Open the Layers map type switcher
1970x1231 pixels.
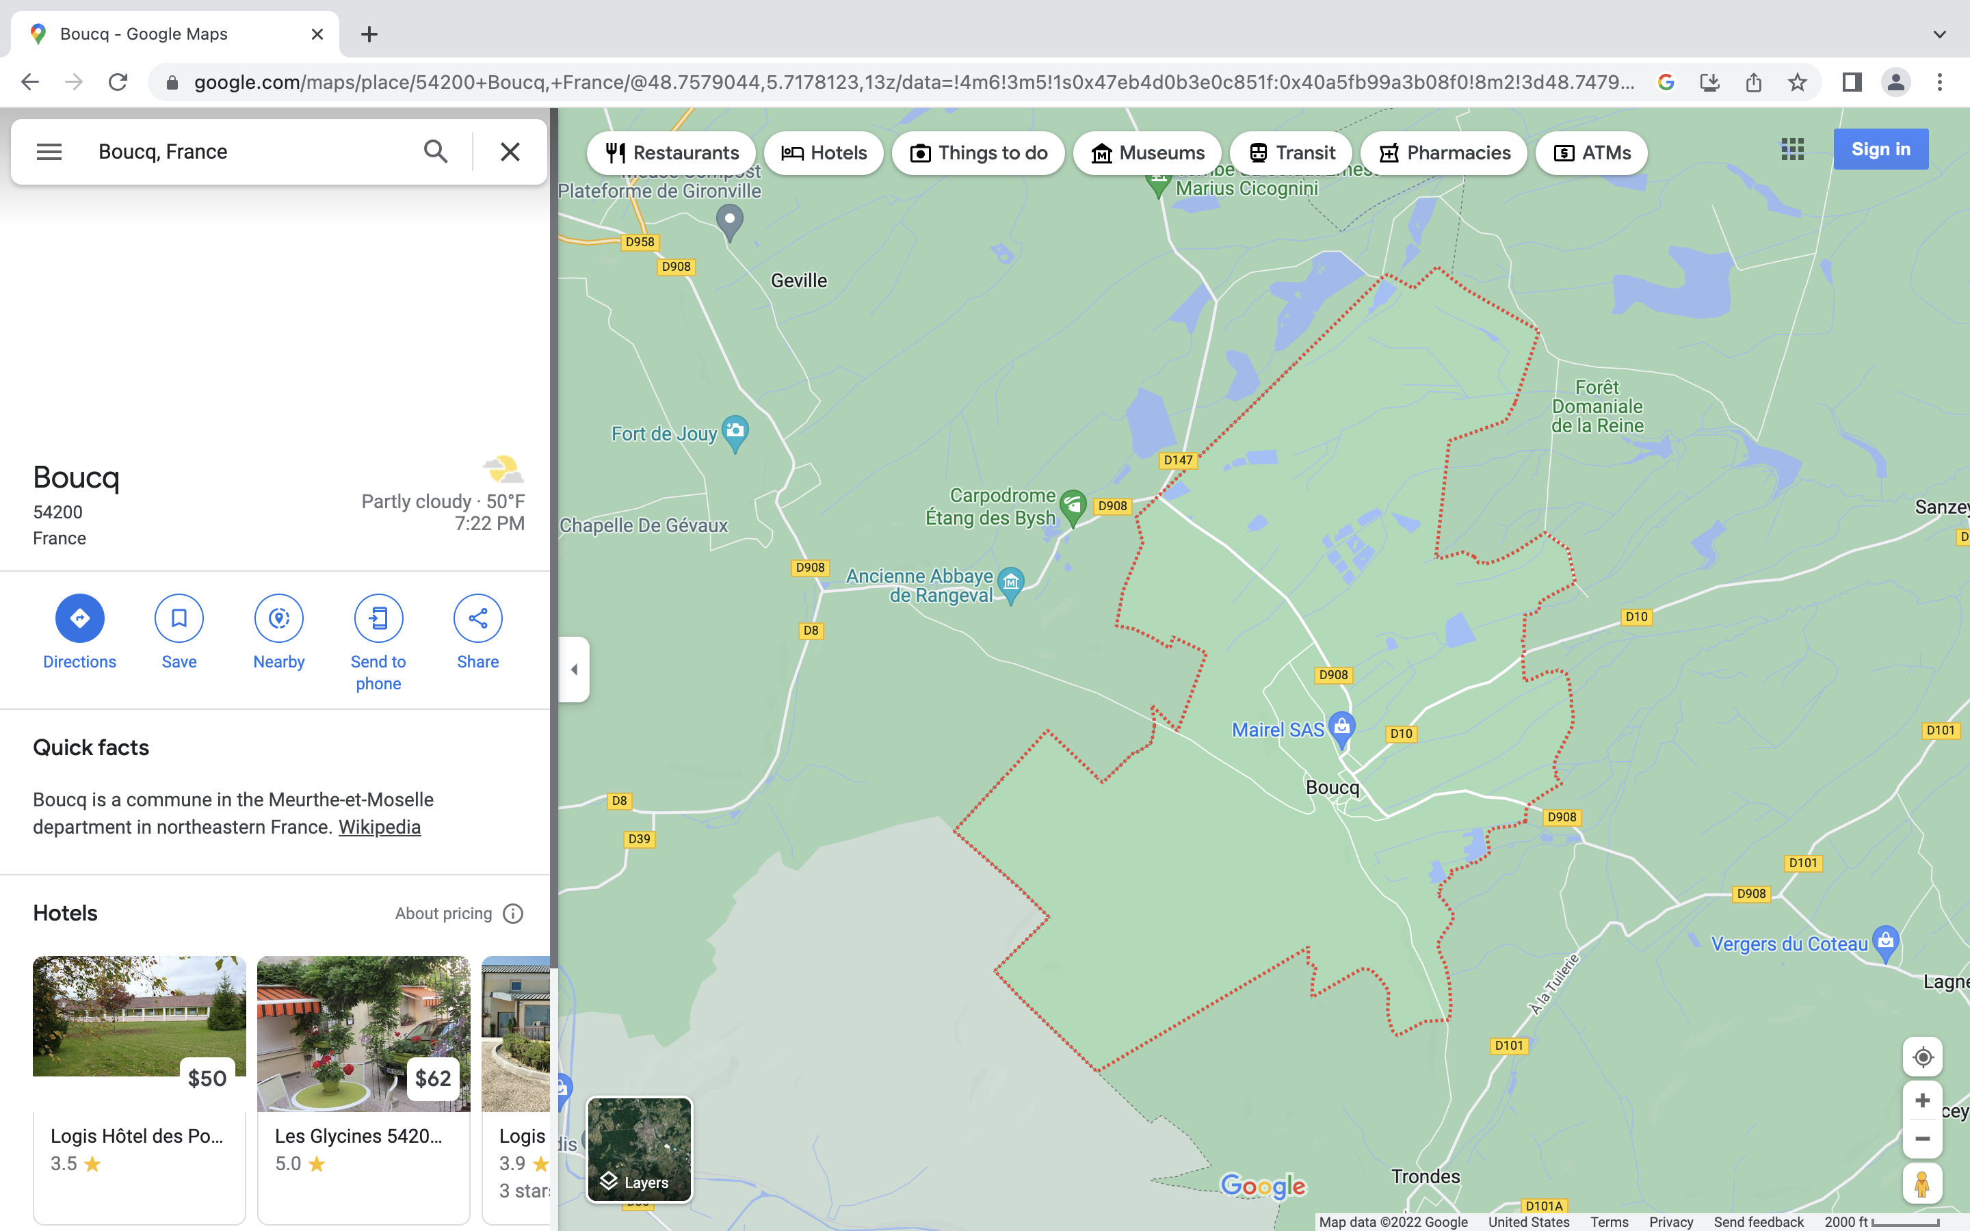[x=639, y=1149]
